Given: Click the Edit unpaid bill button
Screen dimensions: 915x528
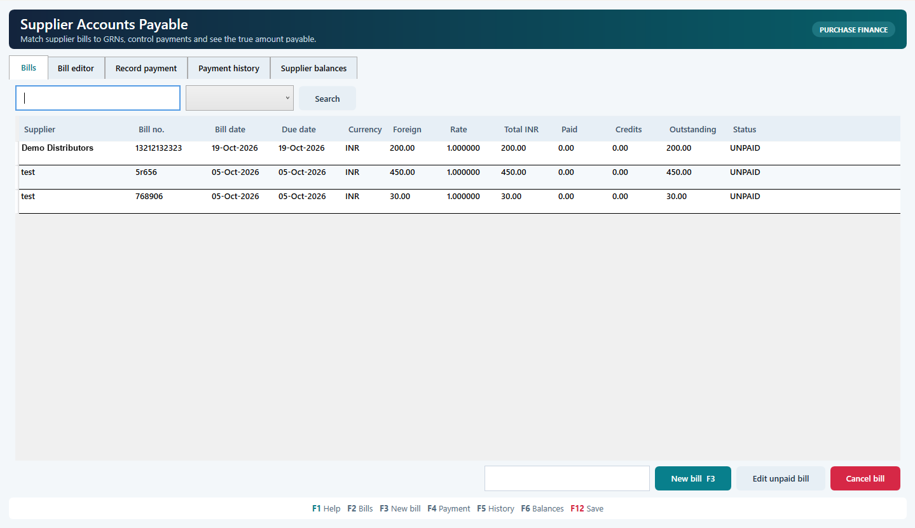Looking at the screenshot, I should [781, 478].
